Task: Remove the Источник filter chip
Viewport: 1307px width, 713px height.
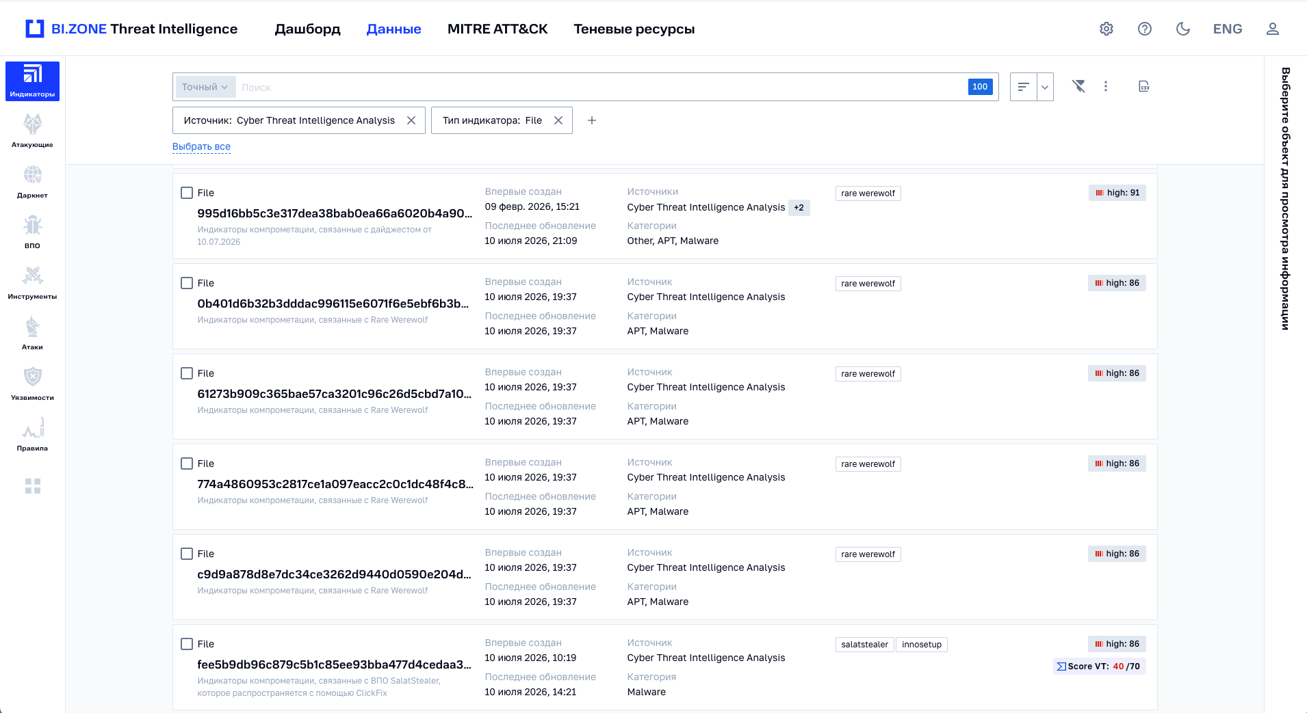Action: (411, 120)
